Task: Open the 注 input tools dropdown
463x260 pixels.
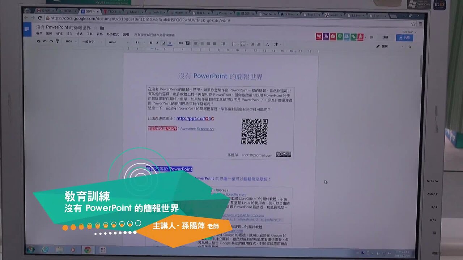Action: pyautogui.click(x=277, y=44)
